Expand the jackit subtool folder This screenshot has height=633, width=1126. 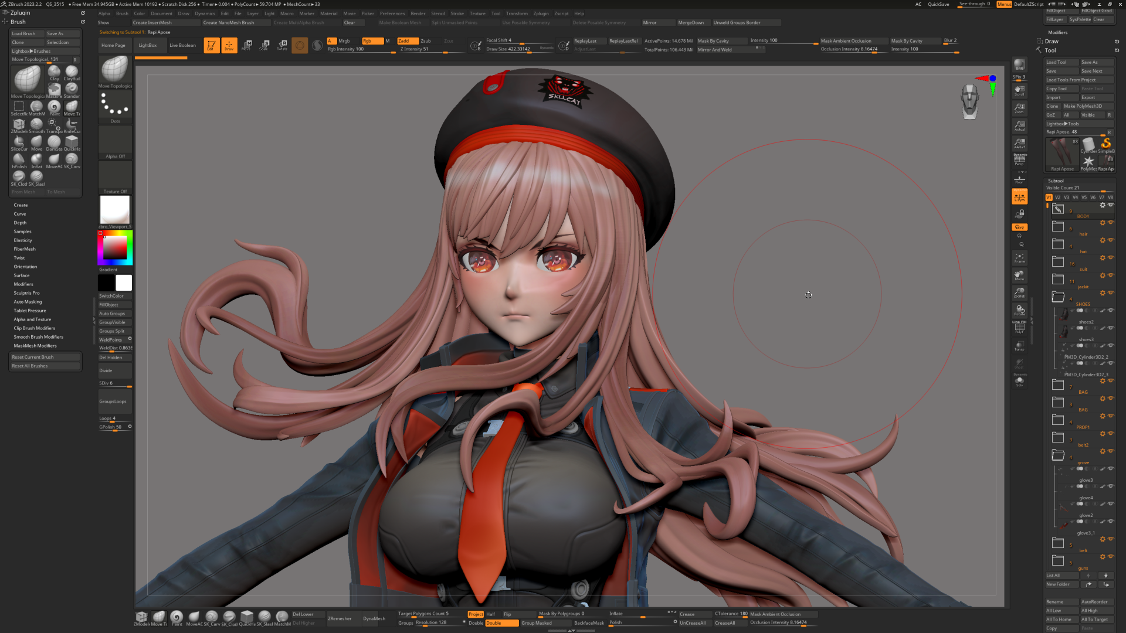point(1058,279)
